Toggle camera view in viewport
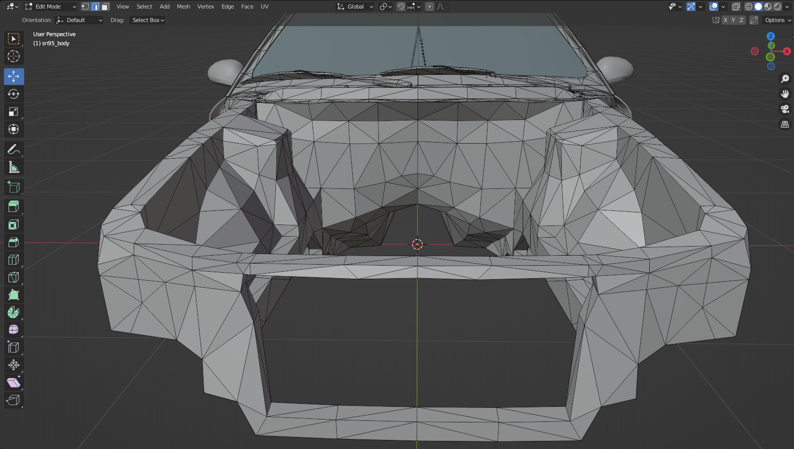Screen dimensions: 794x449 coord(784,109)
